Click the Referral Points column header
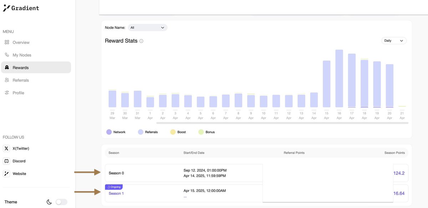Screen dimensions: 428x208 pos(294,153)
